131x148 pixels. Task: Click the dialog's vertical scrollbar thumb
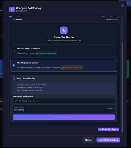click(x=122, y=87)
